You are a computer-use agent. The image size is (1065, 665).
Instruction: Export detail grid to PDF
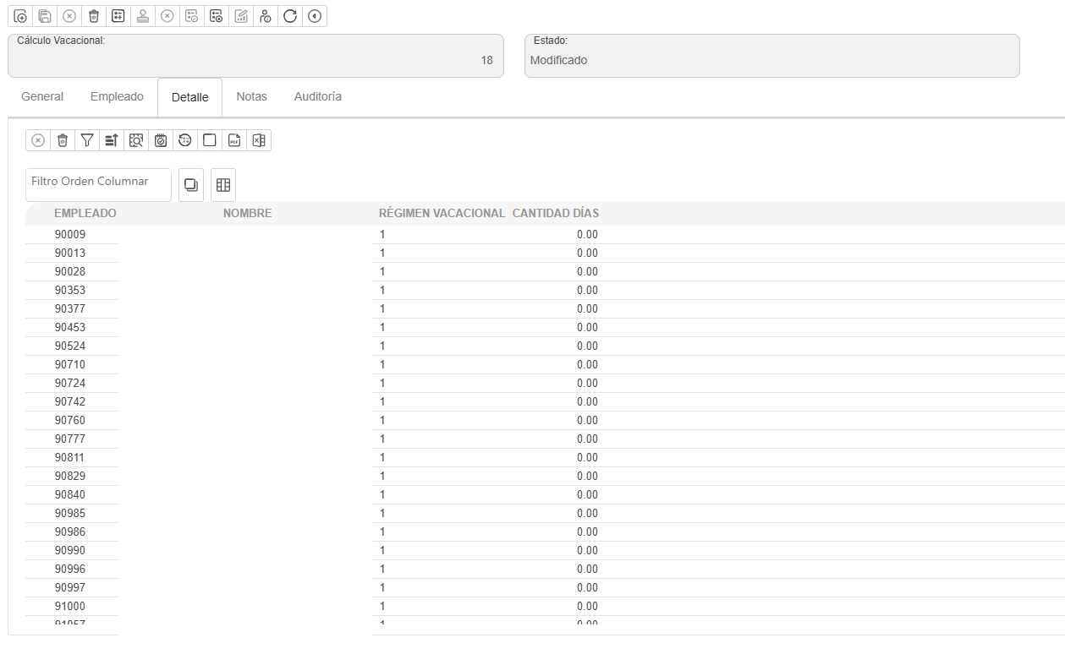[x=234, y=140]
